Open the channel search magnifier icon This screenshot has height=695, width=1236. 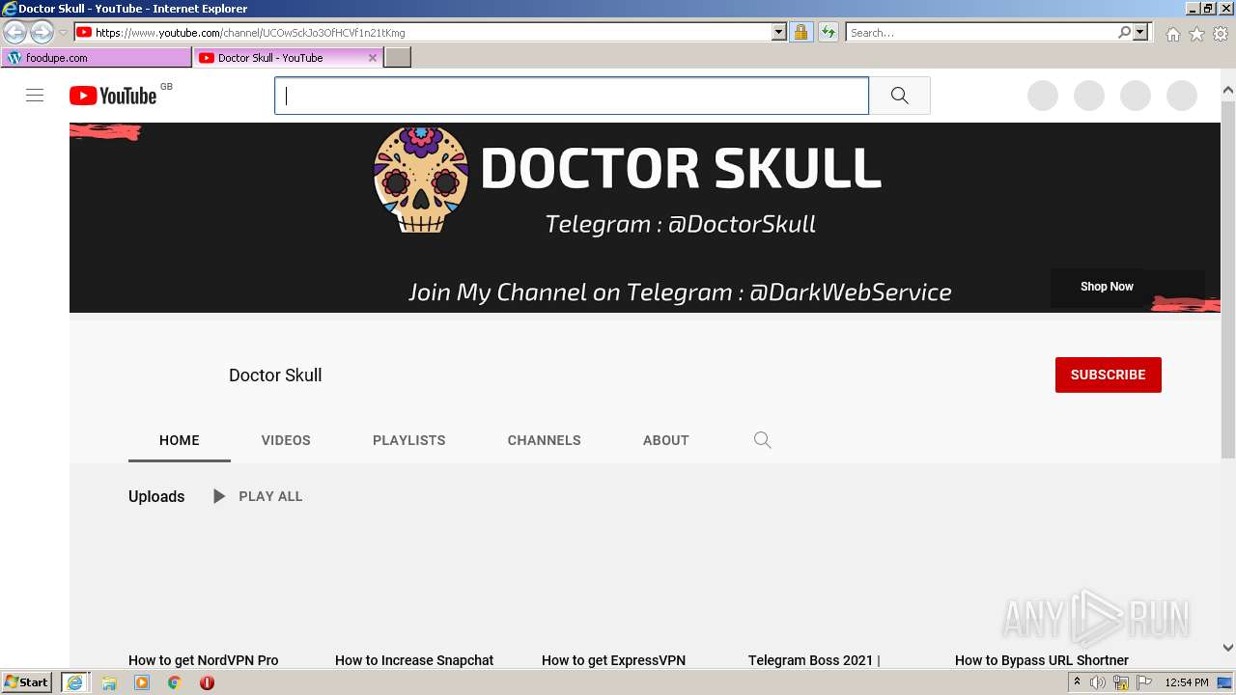[x=762, y=440]
